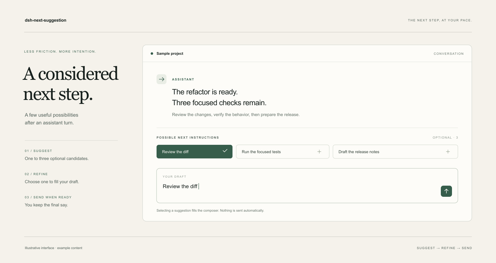Click the '03 / SEND WHEN READY' step label
This screenshot has height=263, width=496.
[48, 197]
